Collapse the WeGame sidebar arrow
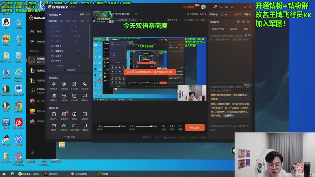Image resolution: width=315 pixels, height=177 pixels. click(32, 153)
